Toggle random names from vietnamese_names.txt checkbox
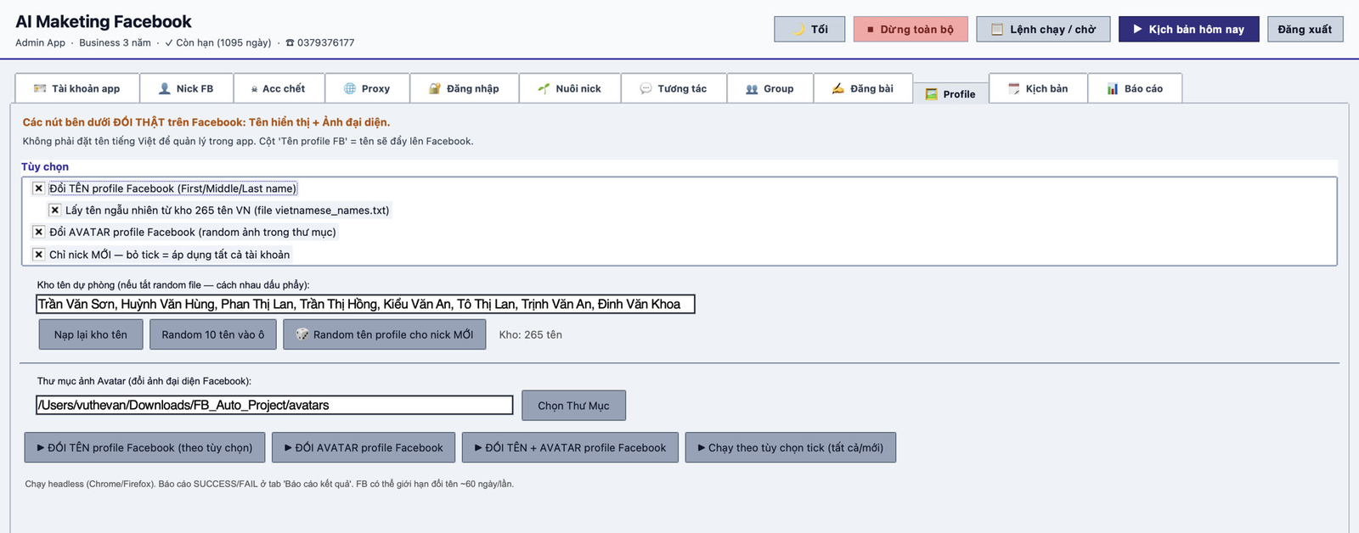Image resolution: width=1359 pixels, height=533 pixels. [x=54, y=210]
